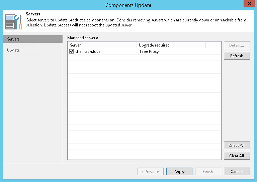This screenshot has width=257, height=182.
Task: Cancel the Components Update wizard
Action: pyautogui.click(x=237, y=172)
